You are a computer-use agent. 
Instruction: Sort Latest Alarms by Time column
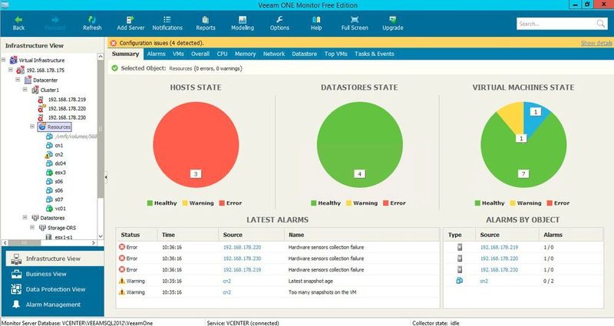(x=187, y=235)
